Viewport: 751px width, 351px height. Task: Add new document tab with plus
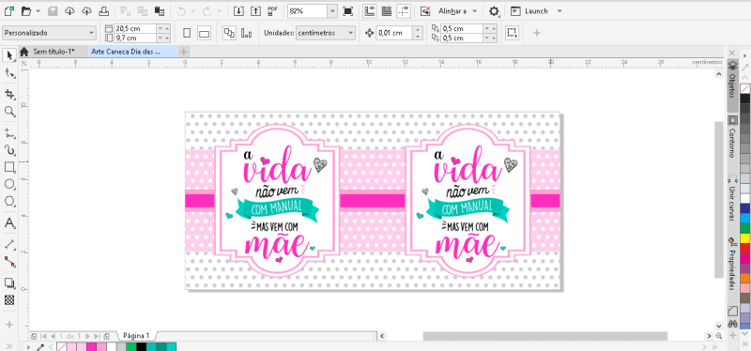coord(184,52)
